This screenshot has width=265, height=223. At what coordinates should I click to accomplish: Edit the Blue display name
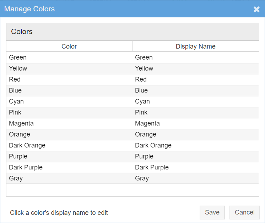(x=195, y=90)
